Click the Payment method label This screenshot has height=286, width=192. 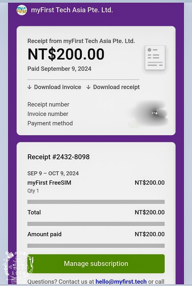(50, 123)
